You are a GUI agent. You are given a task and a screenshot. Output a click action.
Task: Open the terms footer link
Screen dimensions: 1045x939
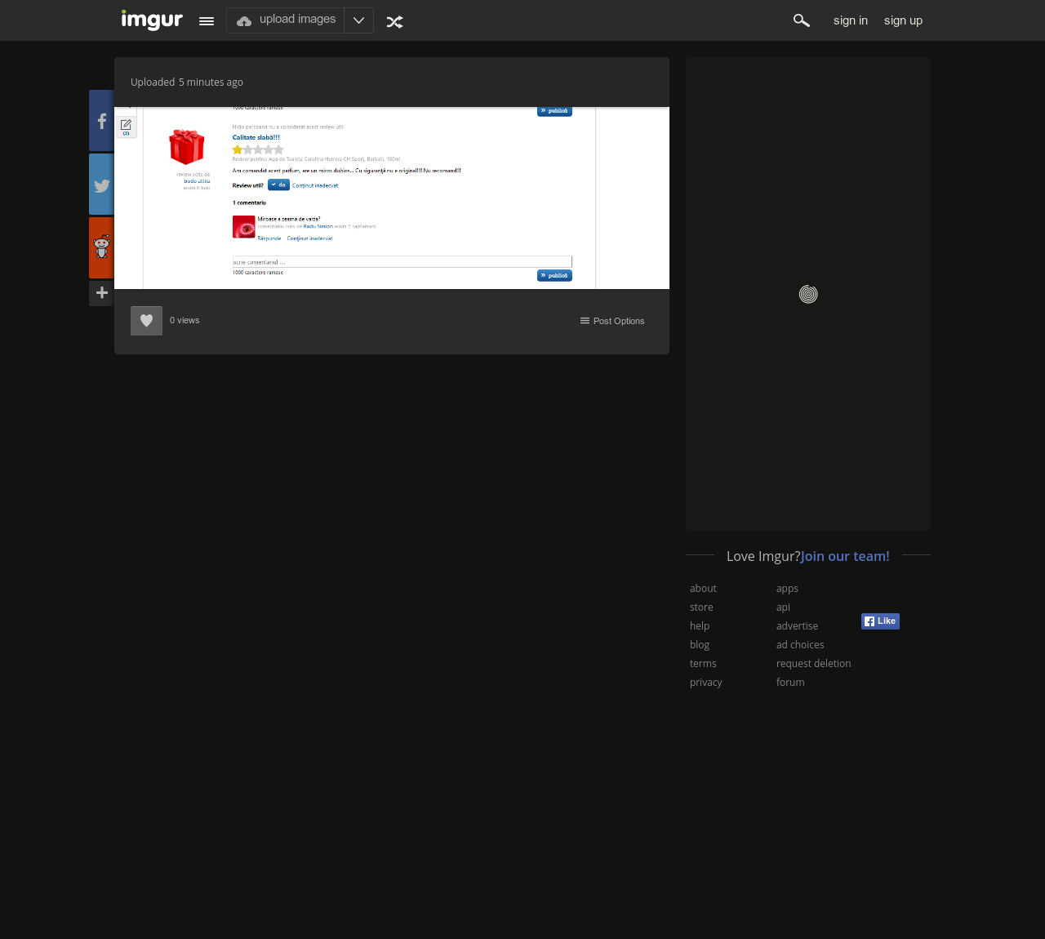coord(703,664)
